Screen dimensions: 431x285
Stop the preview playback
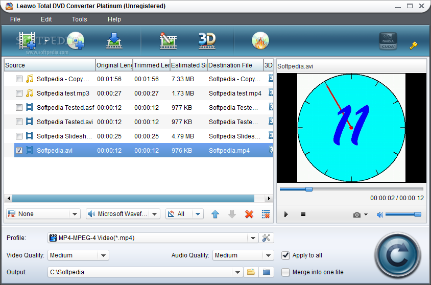[x=303, y=214]
